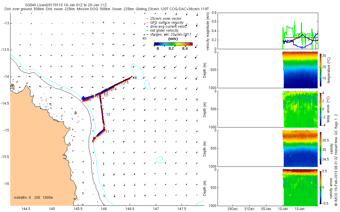Viewport: 340px width, 212px height.
Task: Click the velocity colorbar in the map legend
Action: pyautogui.click(x=173, y=44)
